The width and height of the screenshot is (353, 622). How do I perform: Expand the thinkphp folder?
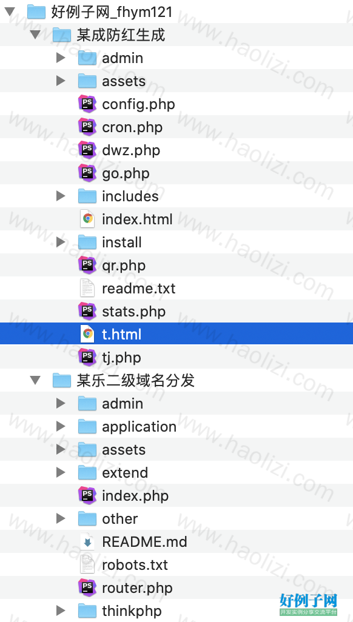click(61, 610)
